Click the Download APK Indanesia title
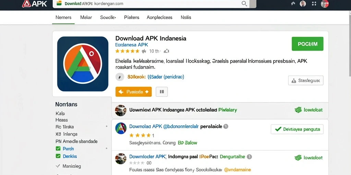 pos(151,38)
